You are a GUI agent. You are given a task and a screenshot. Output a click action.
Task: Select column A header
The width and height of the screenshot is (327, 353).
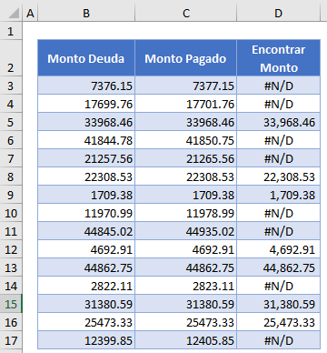tap(30, 14)
